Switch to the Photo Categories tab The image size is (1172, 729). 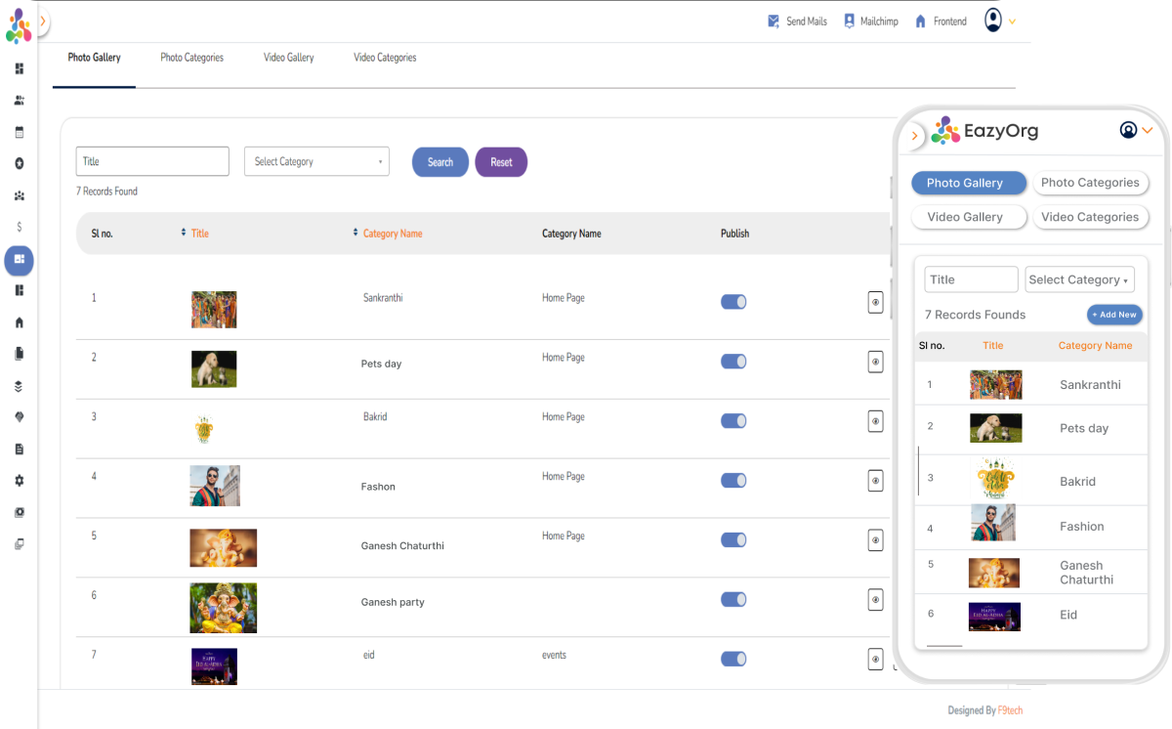pos(191,58)
